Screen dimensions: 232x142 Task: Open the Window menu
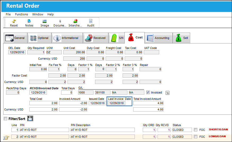tap(38, 14)
